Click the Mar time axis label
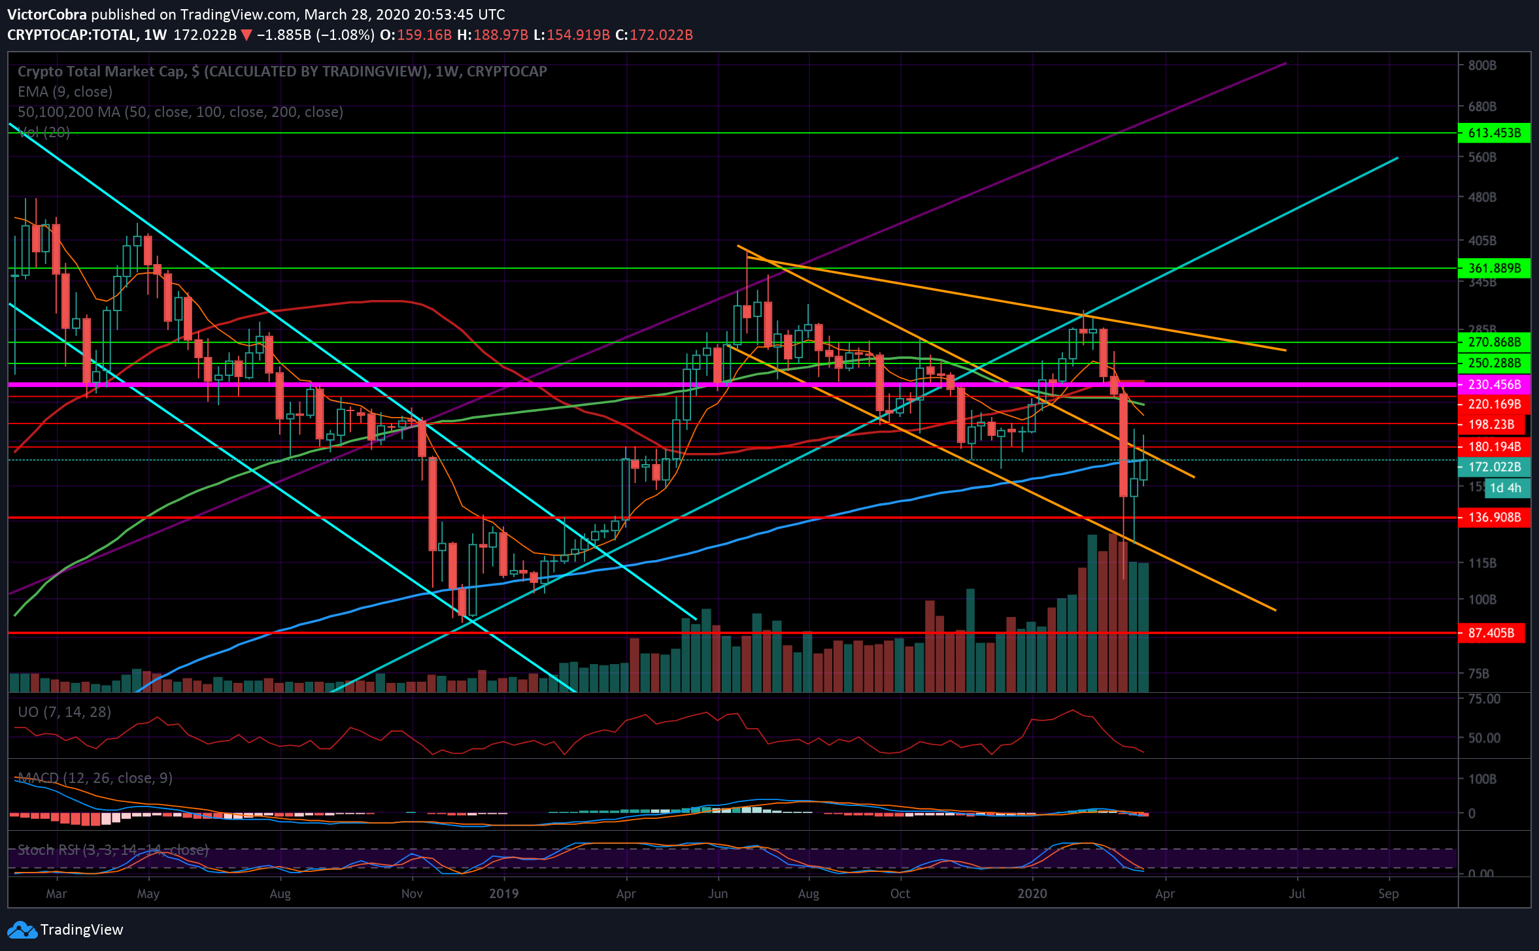Image resolution: width=1539 pixels, height=951 pixels. (56, 893)
